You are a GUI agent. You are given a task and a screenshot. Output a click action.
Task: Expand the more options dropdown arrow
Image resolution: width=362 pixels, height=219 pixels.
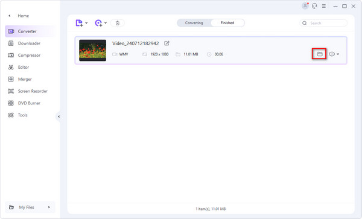point(338,54)
